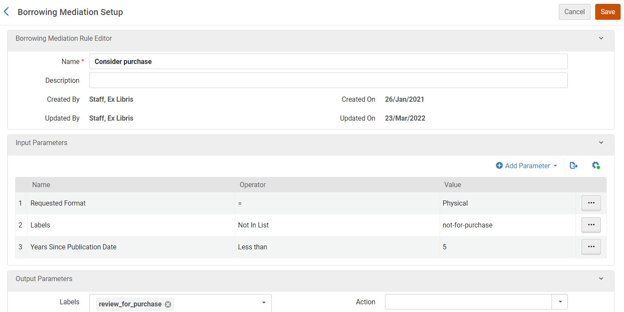
Task: Open the Add Parameter dropdown caret
Action: point(555,166)
